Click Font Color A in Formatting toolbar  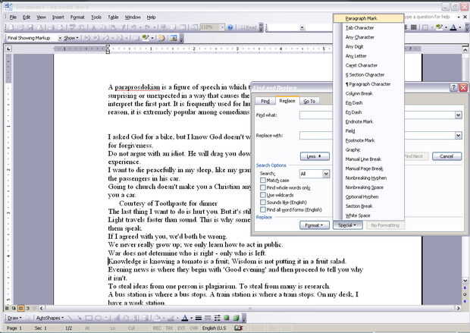pos(453,27)
